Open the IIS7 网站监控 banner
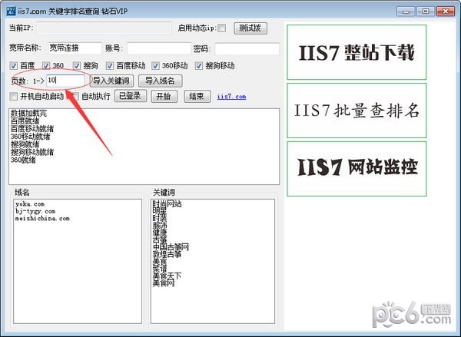 tap(357, 169)
